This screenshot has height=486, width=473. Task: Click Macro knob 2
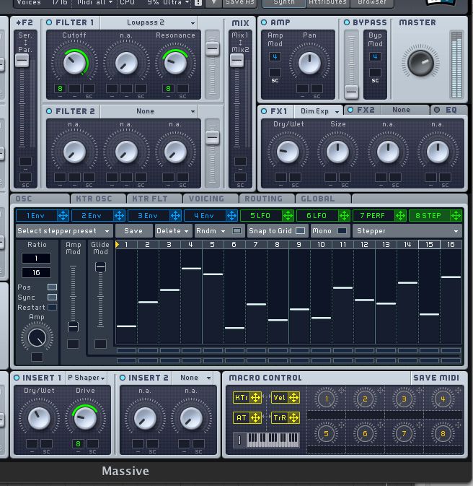pyautogui.click(x=365, y=399)
